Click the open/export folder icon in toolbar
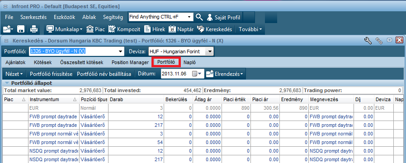Viewport: 406px width, 163px height. [x=8, y=29]
